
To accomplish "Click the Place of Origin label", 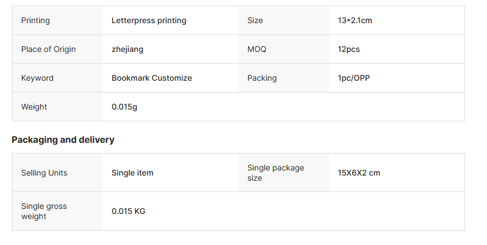I will (x=49, y=49).
